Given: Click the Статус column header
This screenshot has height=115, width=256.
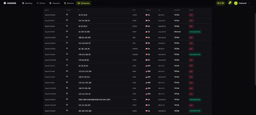Looking at the screenshot, I should tap(191, 10).
